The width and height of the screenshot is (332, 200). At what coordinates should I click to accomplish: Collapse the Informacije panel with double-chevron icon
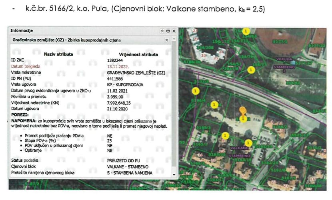(x=162, y=31)
